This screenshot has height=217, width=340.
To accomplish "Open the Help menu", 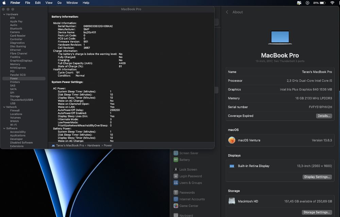I will click(x=86, y=3).
